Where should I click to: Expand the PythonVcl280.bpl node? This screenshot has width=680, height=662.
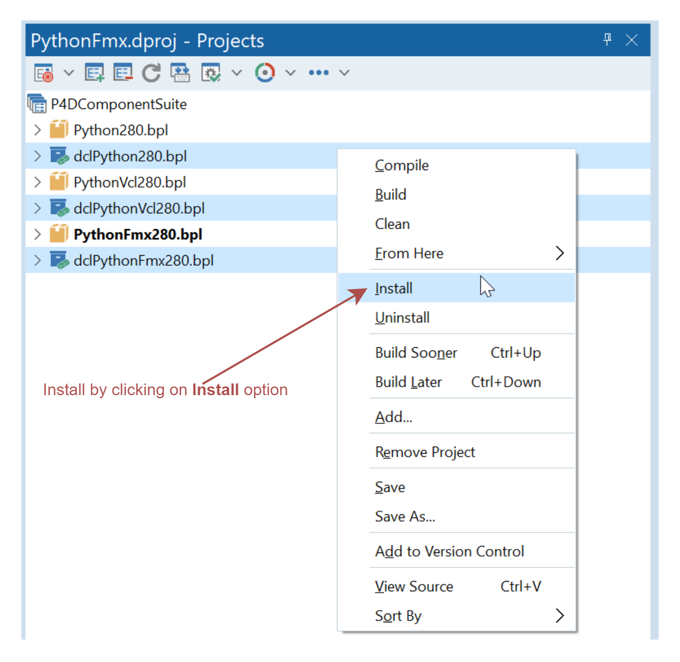(37, 182)
